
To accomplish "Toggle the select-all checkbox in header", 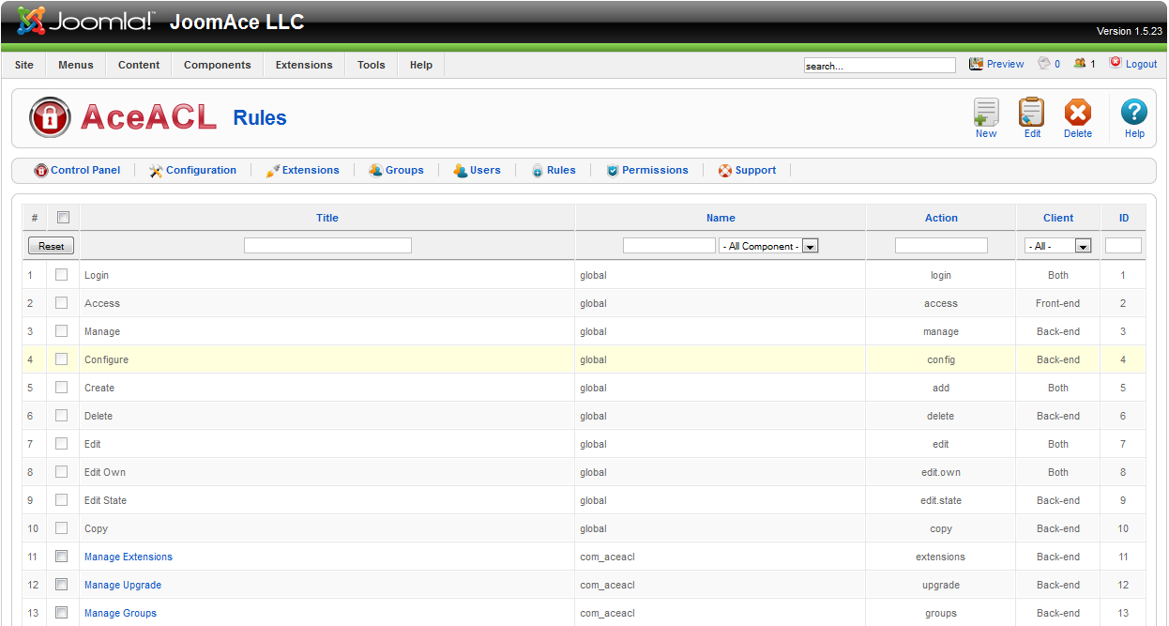I will tap(63, 218).
